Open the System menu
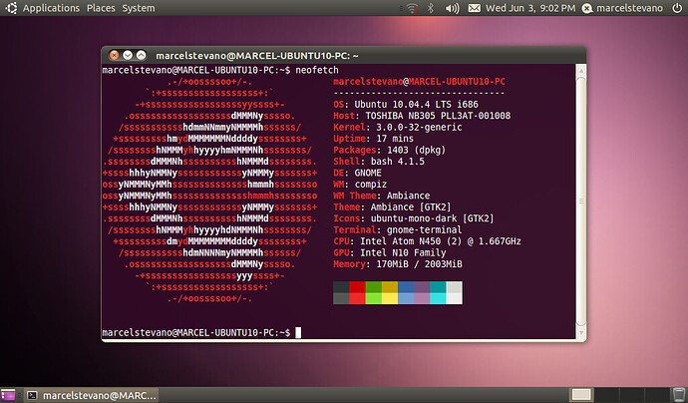This screenshot has height=403, width=688. click(x=139, y=8)
